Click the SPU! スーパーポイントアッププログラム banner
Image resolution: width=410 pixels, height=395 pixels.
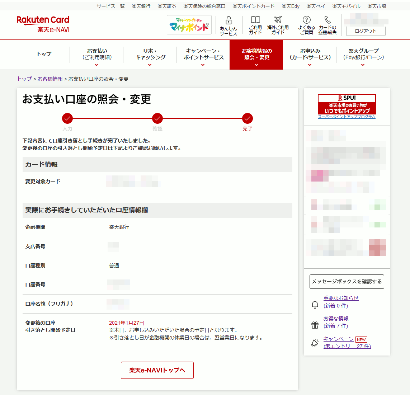(x=347, y=106)
